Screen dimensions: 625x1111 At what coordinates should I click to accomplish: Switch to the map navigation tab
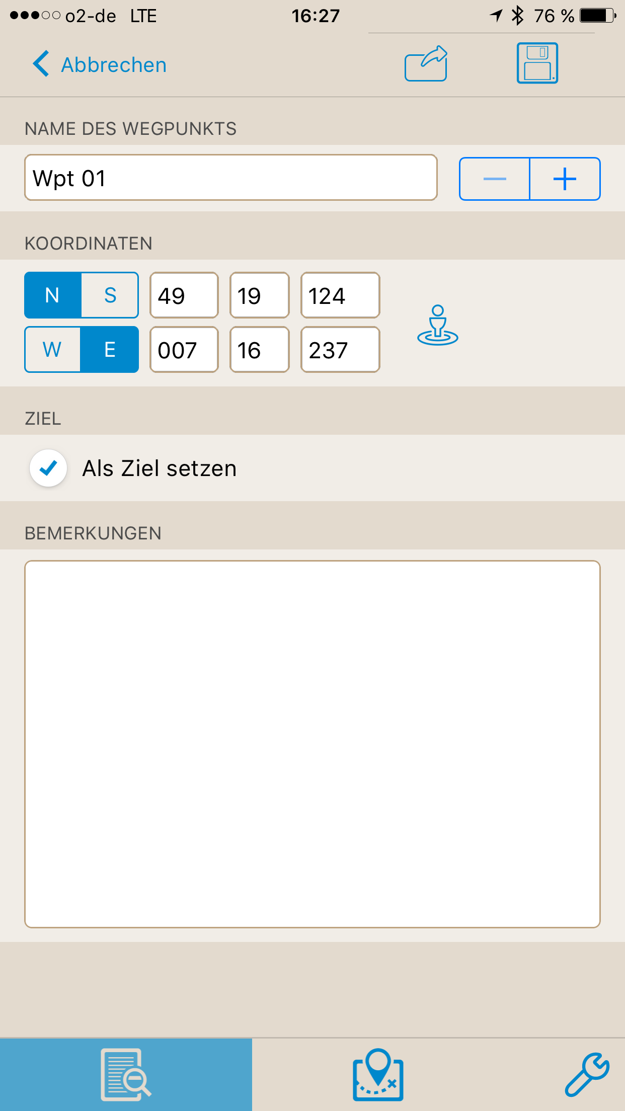378,1074
